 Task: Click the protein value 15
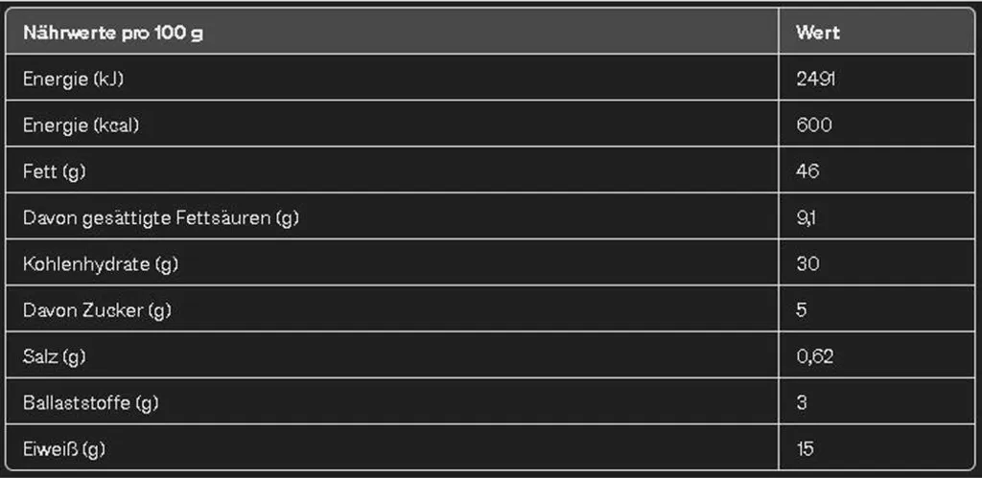pyautogui.click(x=806, y=449)
